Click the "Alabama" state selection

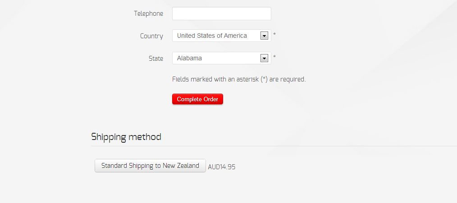point(189,58)
